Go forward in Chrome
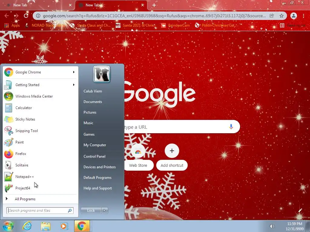Screen dimensions: 310x232 pos(16,16)
